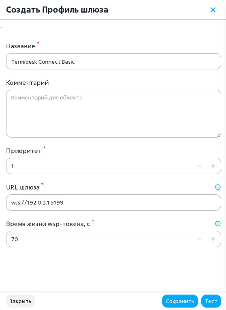Click the info icon next to URL шлюза
Image resolution: width=226 pixels, height=310 pixels.
pyautogui.click(x=218, y=187)
